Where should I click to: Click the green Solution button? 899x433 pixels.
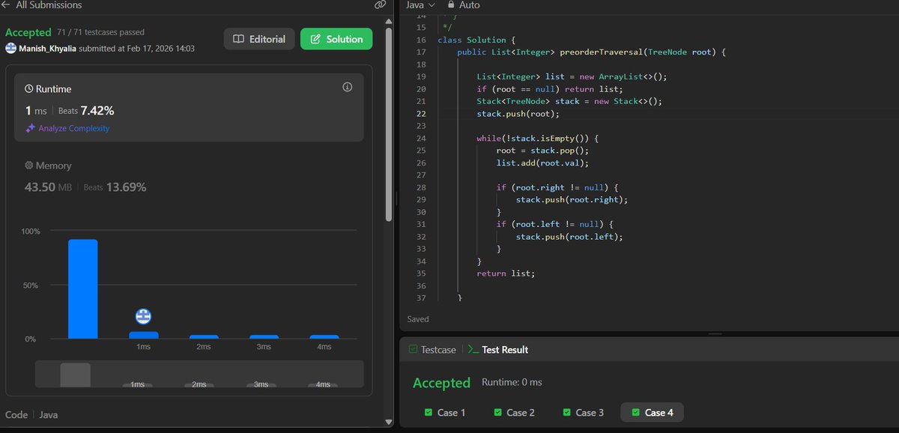tap(336, 39)
